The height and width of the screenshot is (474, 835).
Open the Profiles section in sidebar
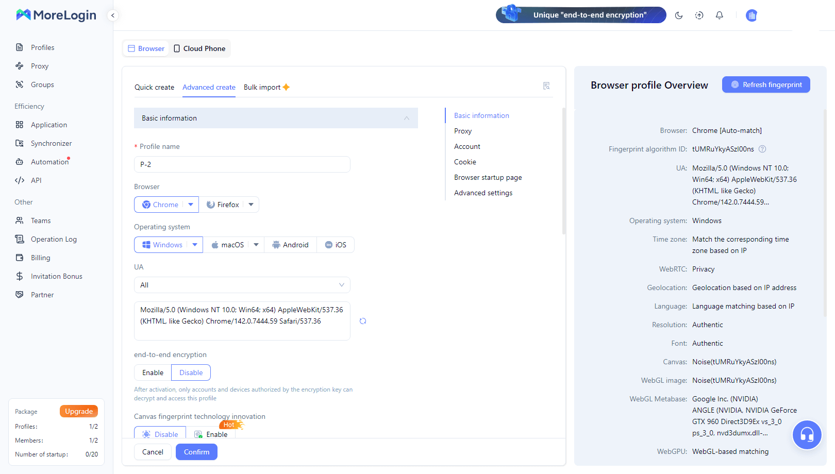[x=42, y=47]
